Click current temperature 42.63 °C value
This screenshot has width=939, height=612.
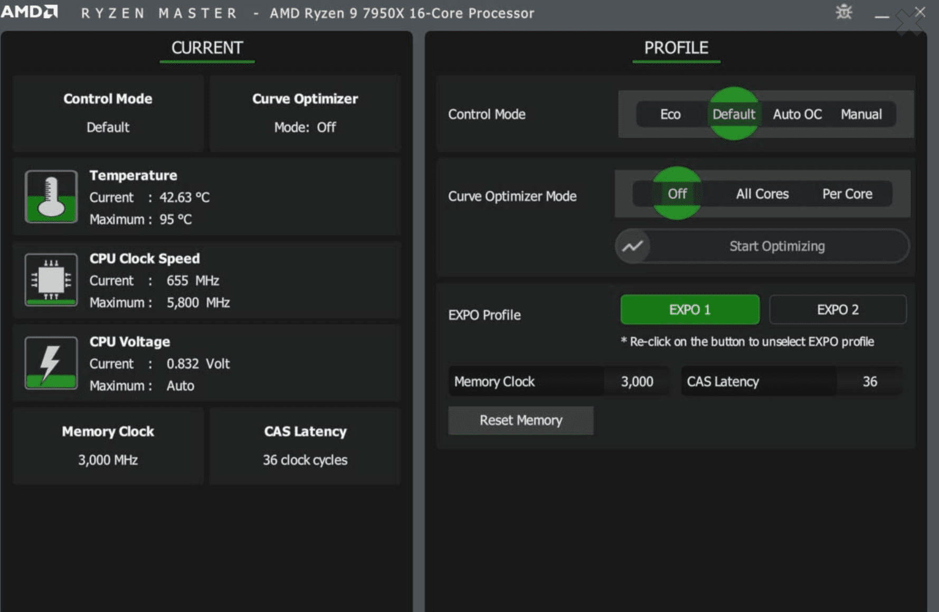(x=184, y=197)
